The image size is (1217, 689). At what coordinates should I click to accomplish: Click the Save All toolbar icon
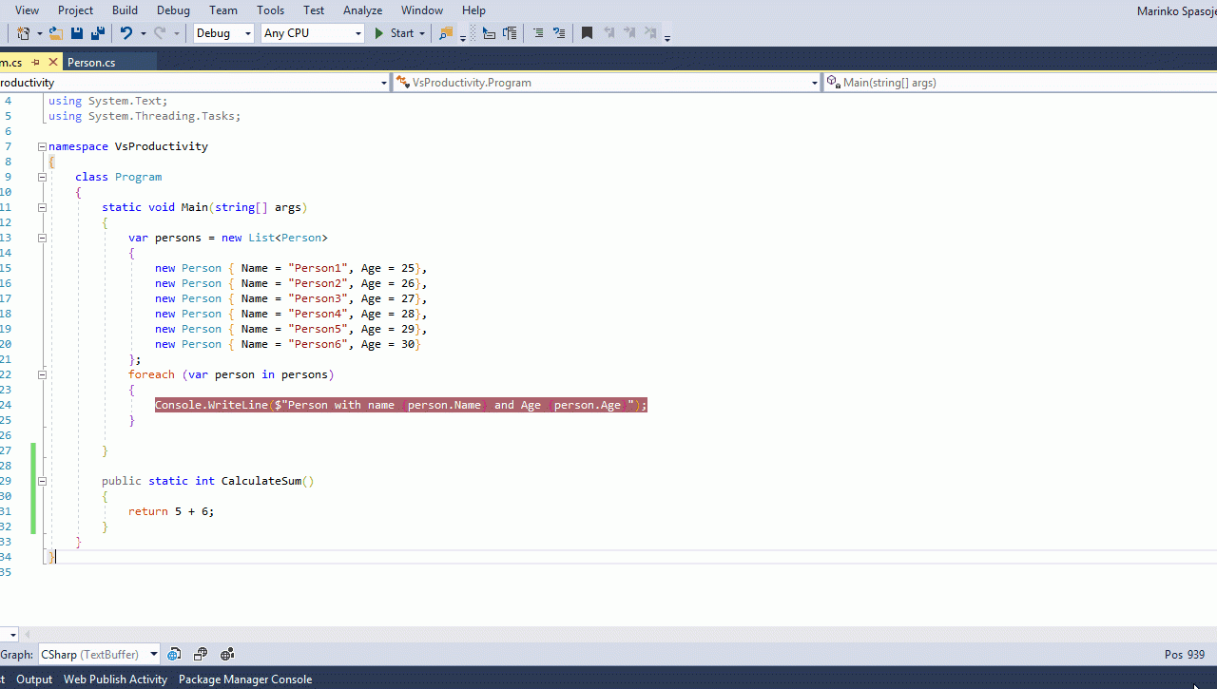(97, 33)
